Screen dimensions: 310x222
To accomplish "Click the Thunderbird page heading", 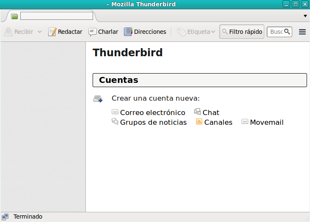I will tap(128, 52).
